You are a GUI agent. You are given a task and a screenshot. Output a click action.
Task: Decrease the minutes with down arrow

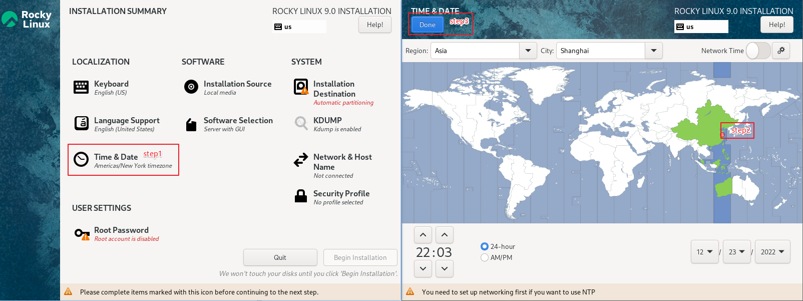(445, 269)
